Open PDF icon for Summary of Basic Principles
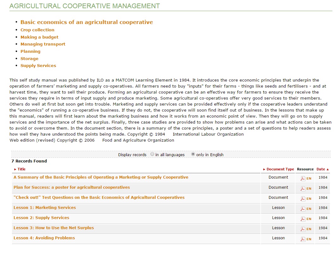Image resolution: width=334 pixels, height=257 pixels. 303,178
